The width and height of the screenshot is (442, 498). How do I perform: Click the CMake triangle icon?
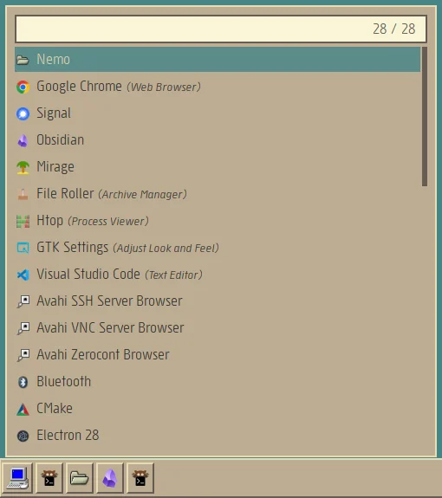pyautogui.click(x=23, y=409)
